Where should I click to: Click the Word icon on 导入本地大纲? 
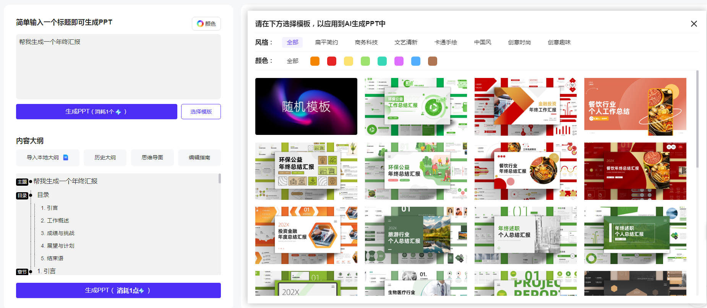click(x=66, y=157)
